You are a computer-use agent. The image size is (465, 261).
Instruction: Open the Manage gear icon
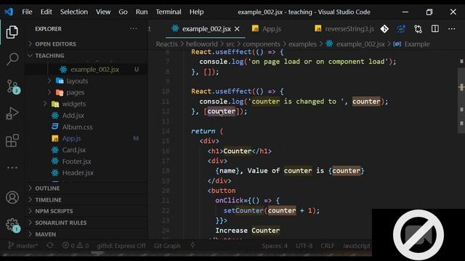click(x=13, y=225)
